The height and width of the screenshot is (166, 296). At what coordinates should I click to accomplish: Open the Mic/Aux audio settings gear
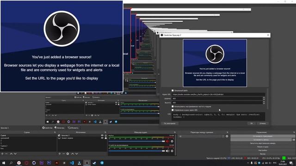172,141
